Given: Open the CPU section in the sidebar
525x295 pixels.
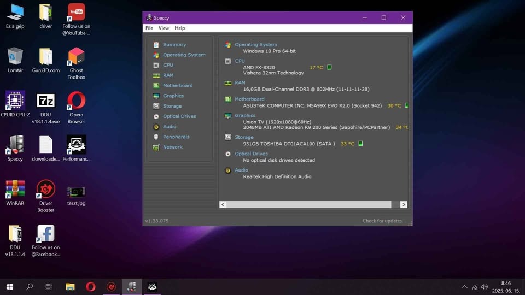Looking at the screenshot, I should tap(168, 65).
